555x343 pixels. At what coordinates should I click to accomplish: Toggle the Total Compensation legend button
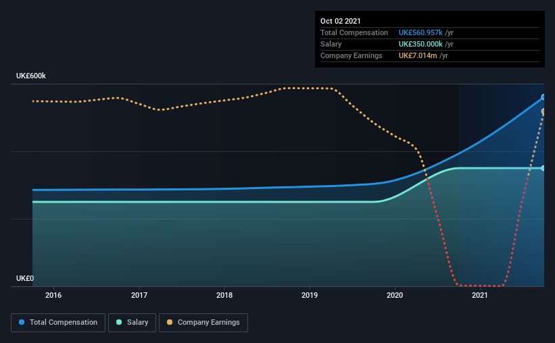point(58,323)
